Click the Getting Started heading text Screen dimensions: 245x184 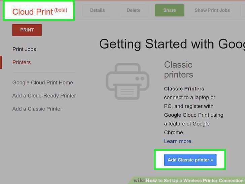click(x=172, y=44)
